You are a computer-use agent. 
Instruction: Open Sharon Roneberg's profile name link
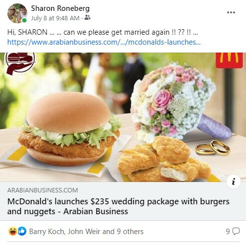pos(60,8)
